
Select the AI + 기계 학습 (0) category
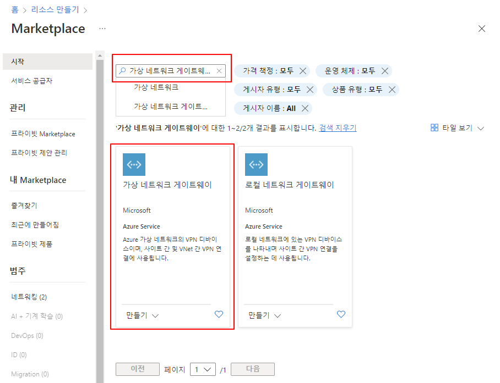point(37,316)
